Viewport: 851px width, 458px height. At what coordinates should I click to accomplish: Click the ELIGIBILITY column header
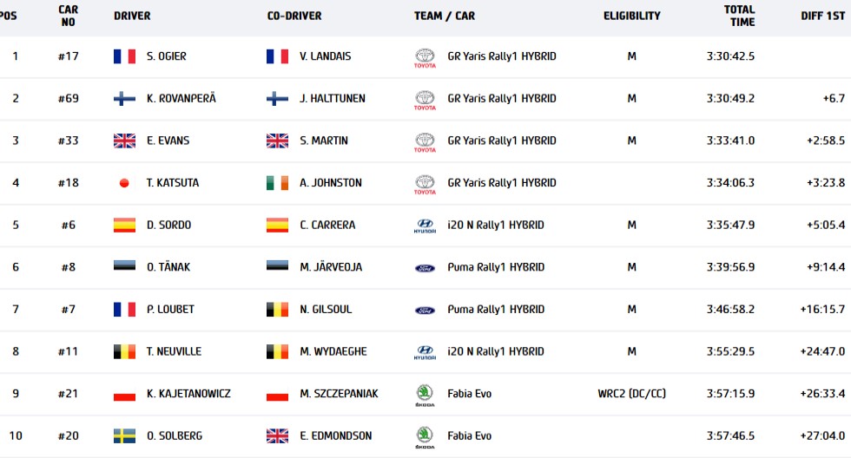[x=632, y=16]
